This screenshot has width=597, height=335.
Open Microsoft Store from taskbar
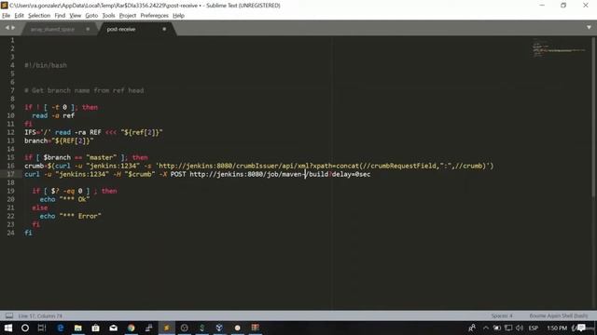[95, 328]
